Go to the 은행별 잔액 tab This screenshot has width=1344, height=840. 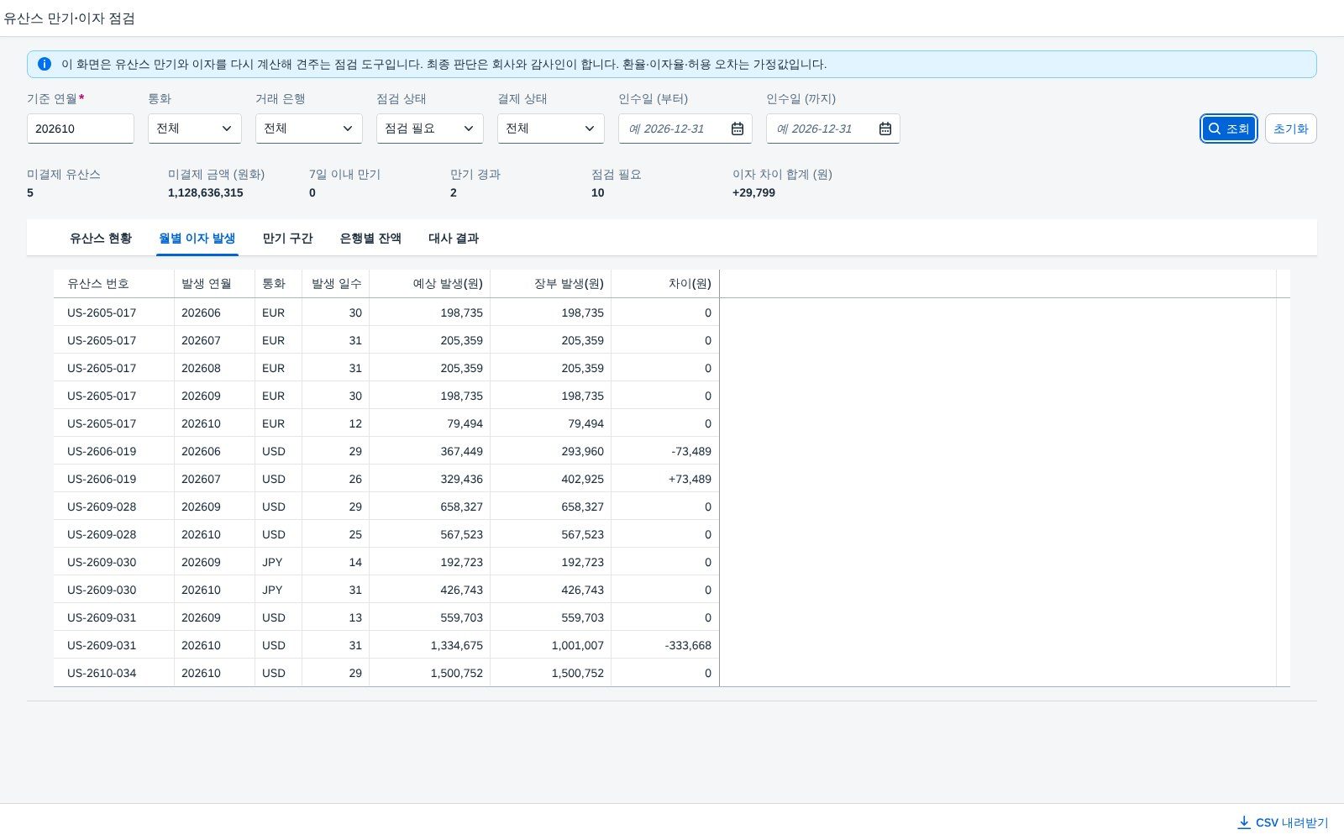[370, 239]
